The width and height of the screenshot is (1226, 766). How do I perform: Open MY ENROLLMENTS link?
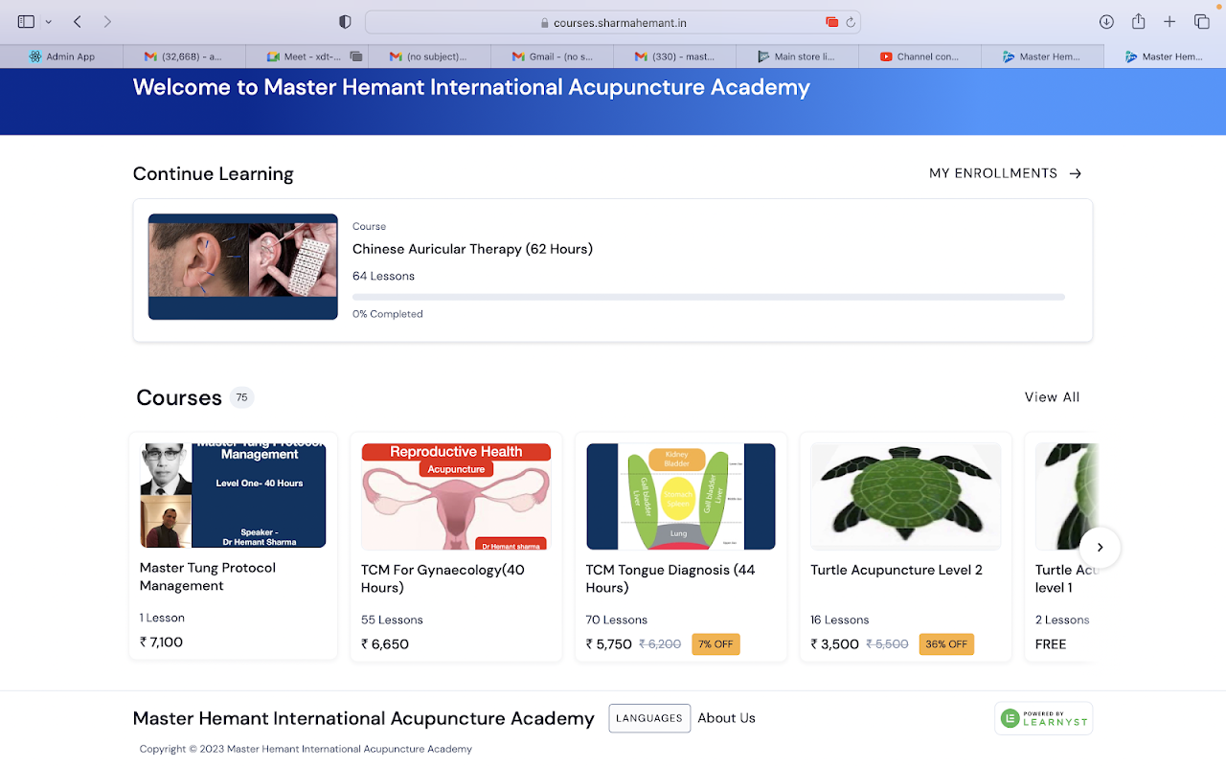[x=993, y=173]
